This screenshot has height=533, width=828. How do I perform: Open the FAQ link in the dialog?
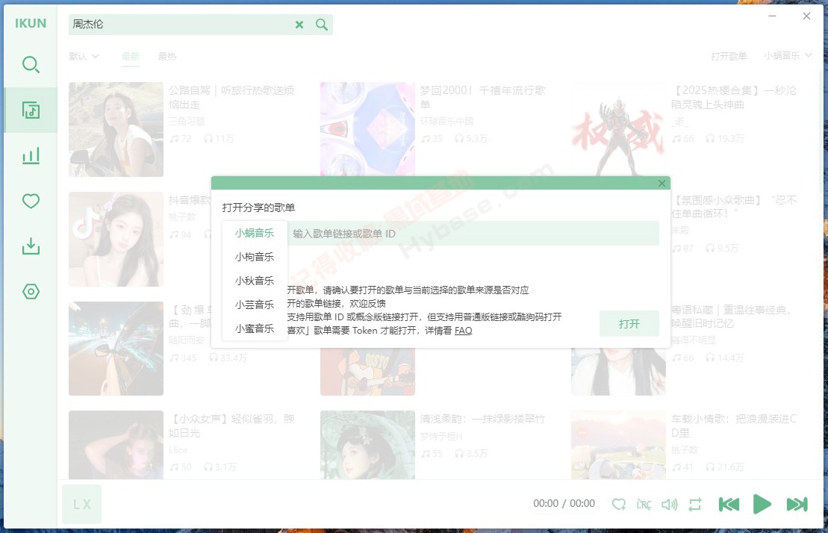(463, 331)
